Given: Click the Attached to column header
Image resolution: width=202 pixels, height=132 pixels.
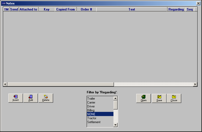Looking at the screenshot, I should [28, 9].
